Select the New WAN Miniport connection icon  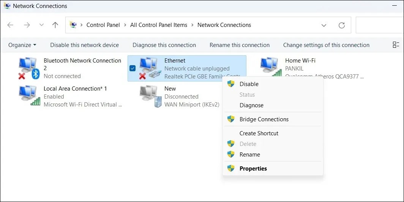pos(150,97)
